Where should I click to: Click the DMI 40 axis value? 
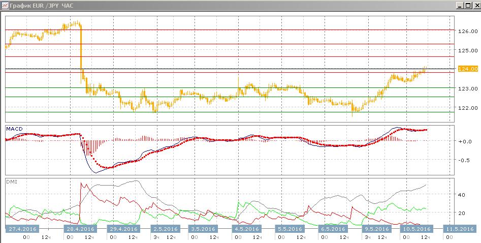(461, 195)
